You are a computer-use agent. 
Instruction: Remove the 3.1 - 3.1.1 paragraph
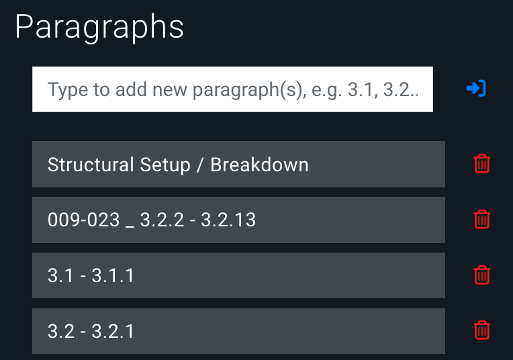coord(482,275)
